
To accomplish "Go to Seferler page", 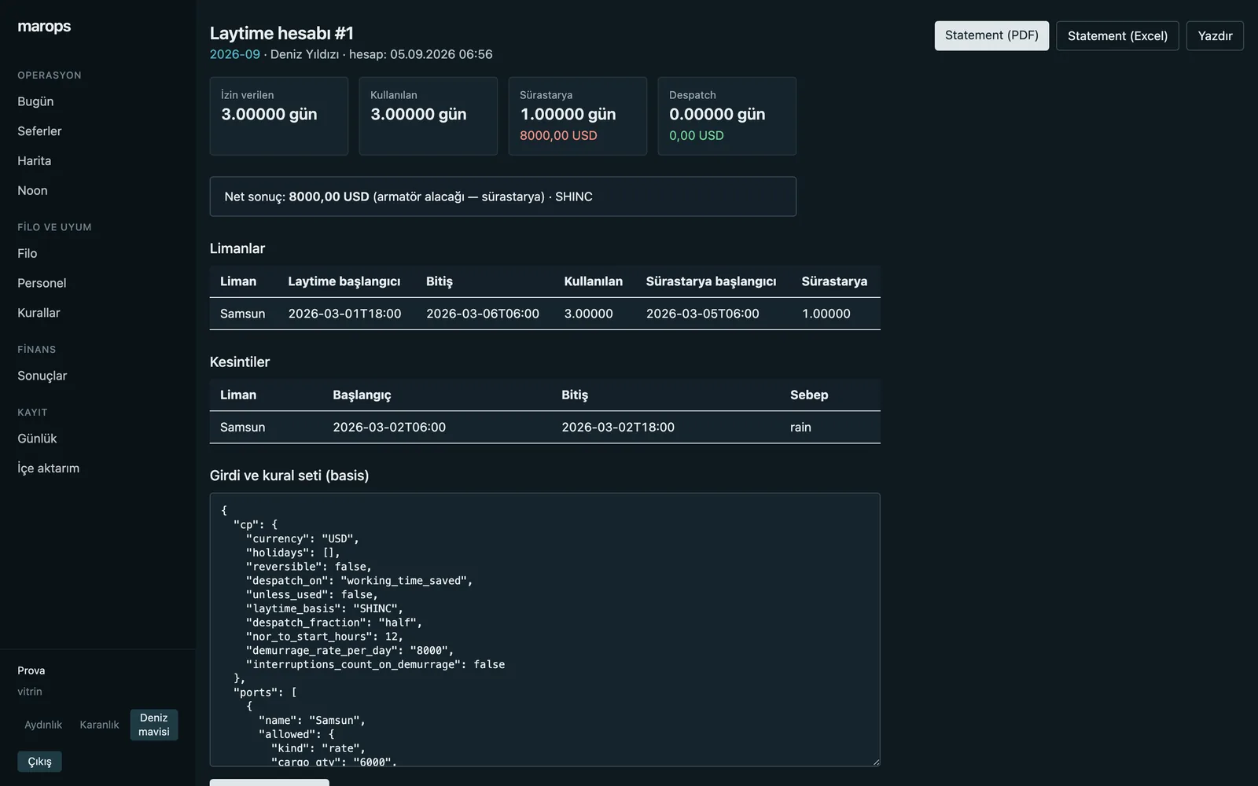I will tap(39, 131).
